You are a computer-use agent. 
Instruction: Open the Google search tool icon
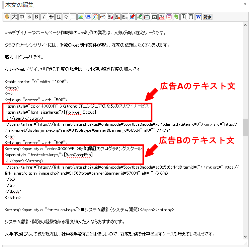(x=95, y=17)
